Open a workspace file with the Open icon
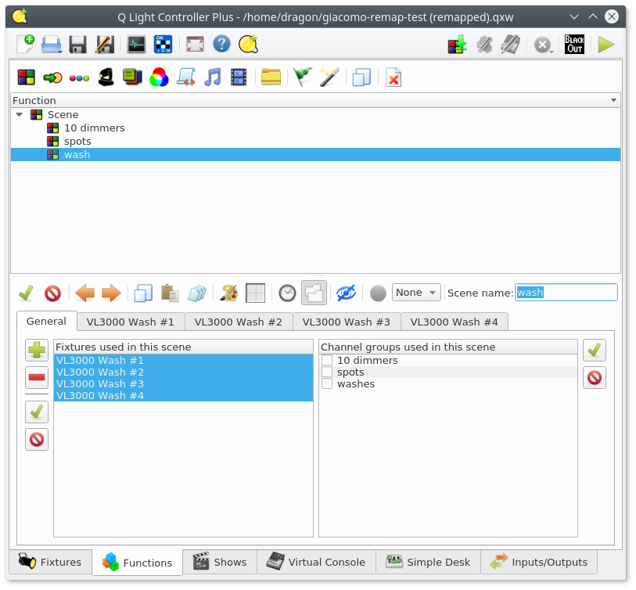636x590 pixels. (x=52, y=45)
